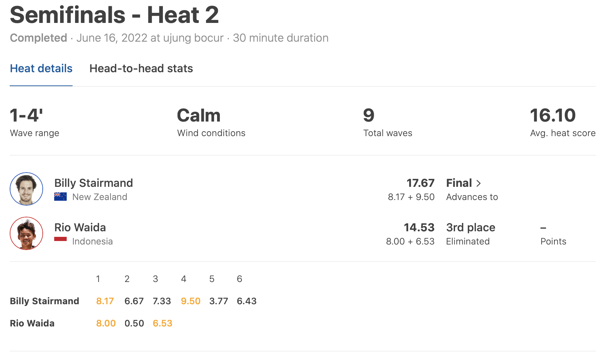Click the chevron arrow beside Final

coord(479,183)
